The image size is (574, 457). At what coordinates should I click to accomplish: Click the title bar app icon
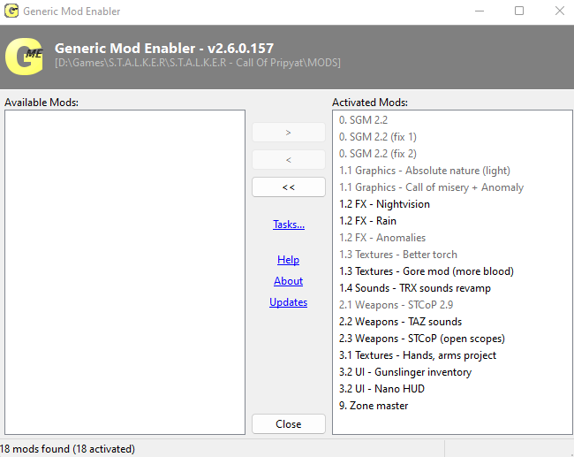coord(11,11)
